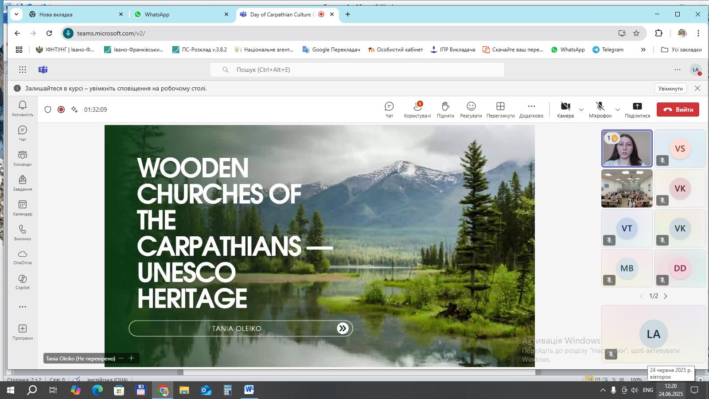Open the All bookmarks (Усі закладки) folder

[x=681, y=50]
